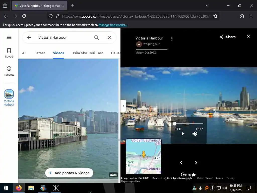
Task: Open the Google Maps hamburger menu
Action: click(9, 37)
